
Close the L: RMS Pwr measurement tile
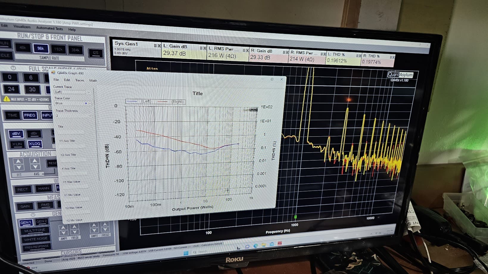click(247, 50)
